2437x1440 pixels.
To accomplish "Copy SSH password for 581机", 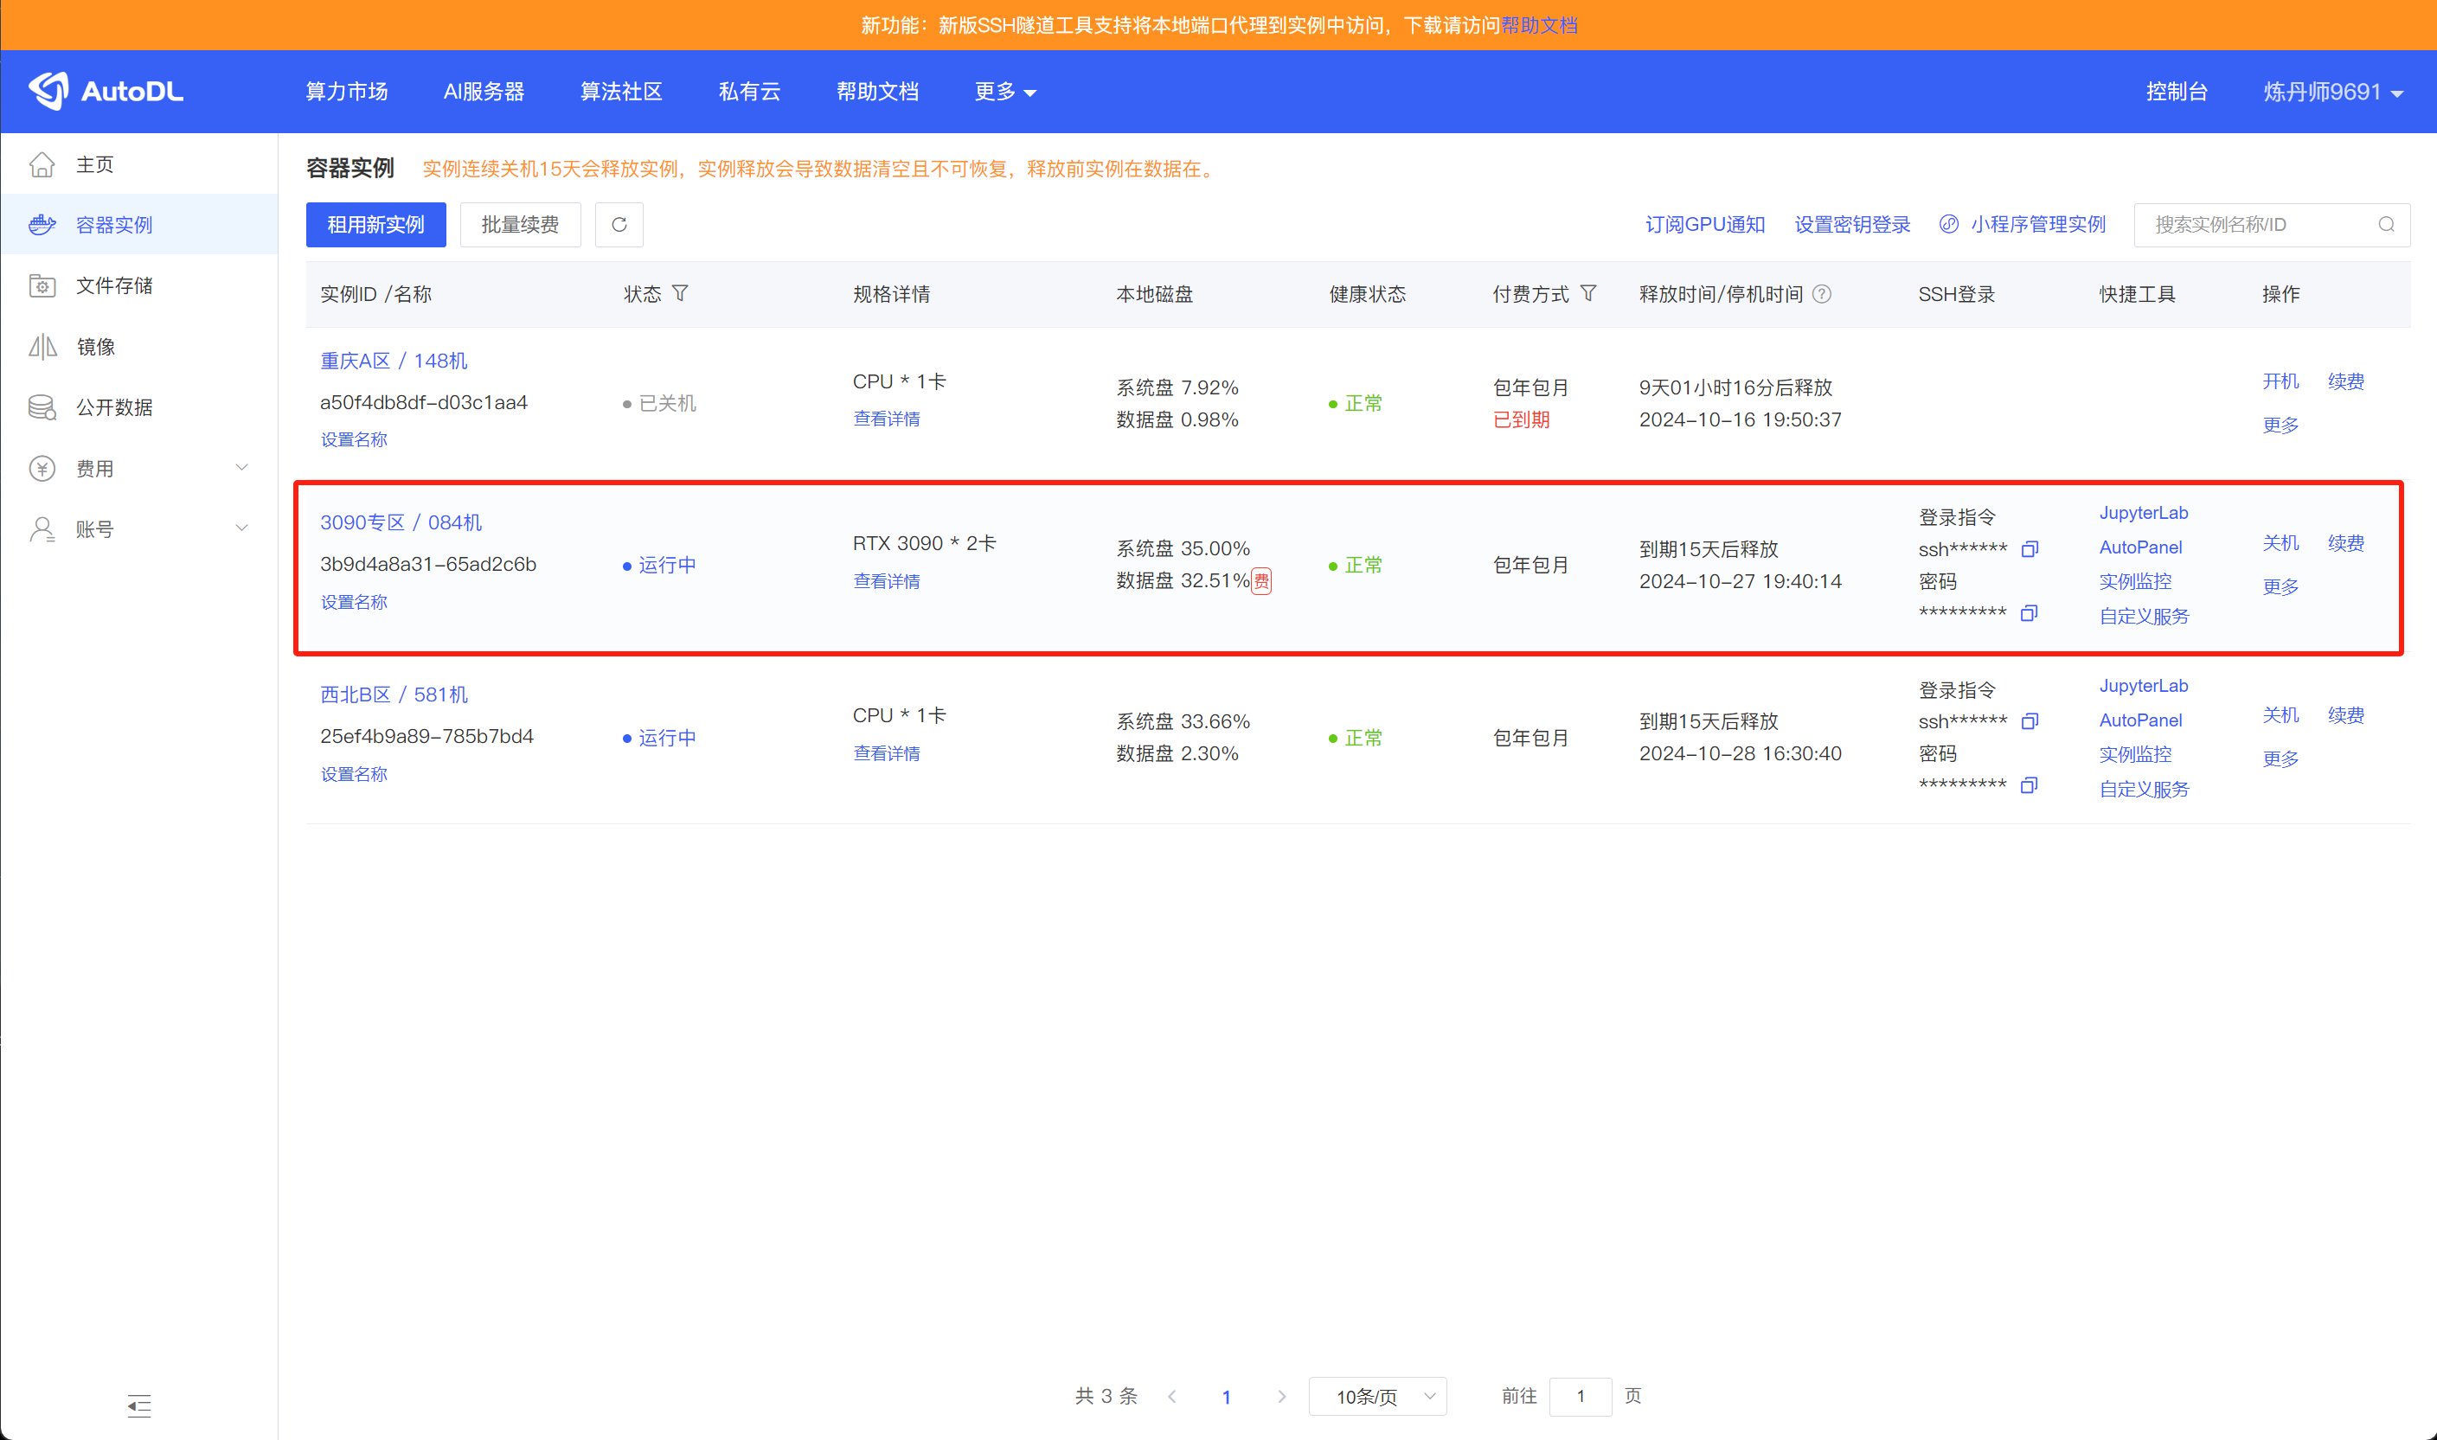I will click(2029, 785).
